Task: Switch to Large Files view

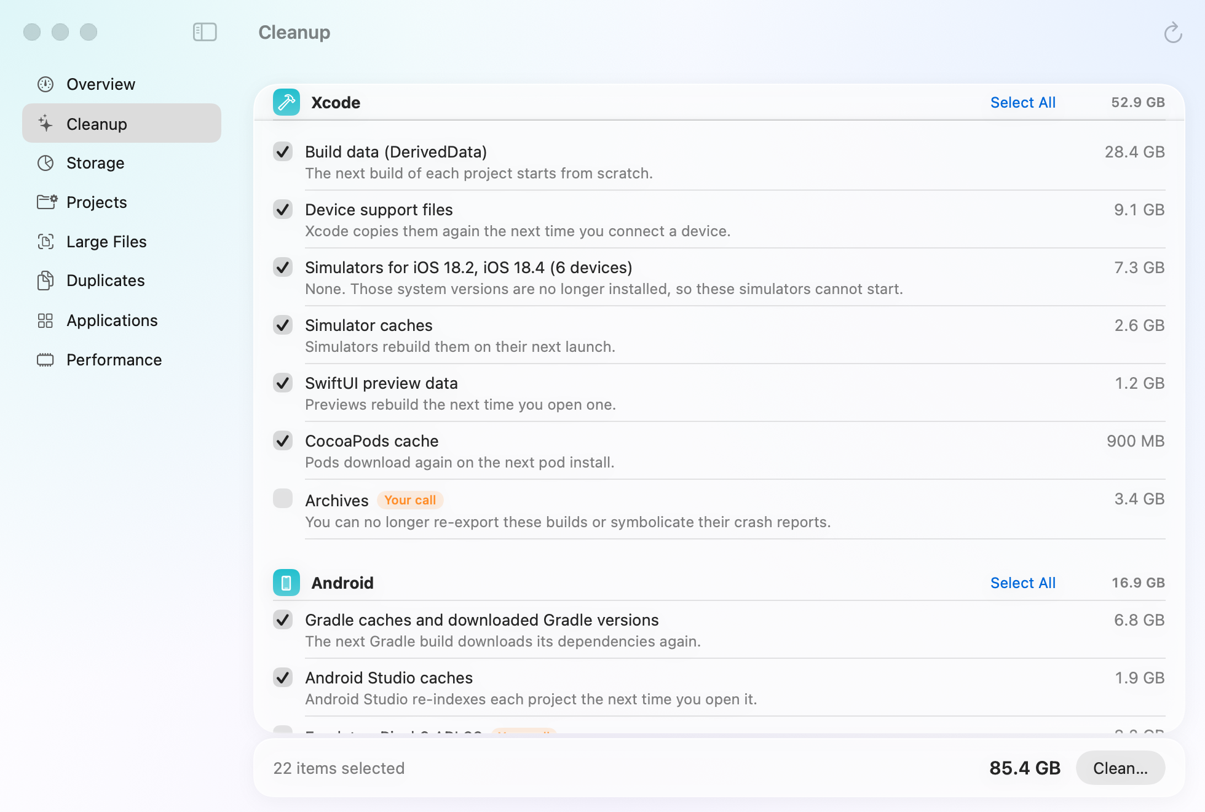Action: click(122, 242)
